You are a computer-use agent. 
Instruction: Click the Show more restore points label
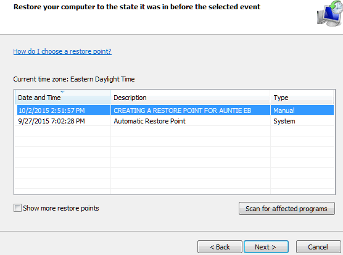[x=61, y=208]
